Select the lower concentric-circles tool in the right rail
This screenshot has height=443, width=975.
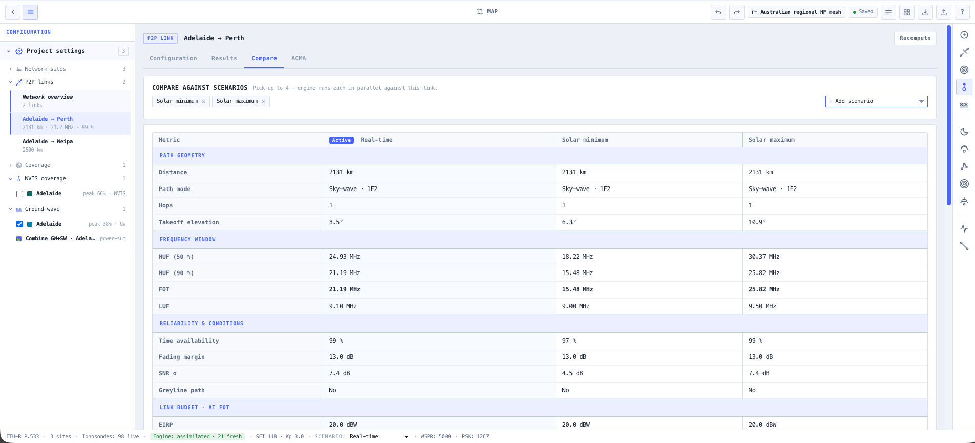coord(964,184)
